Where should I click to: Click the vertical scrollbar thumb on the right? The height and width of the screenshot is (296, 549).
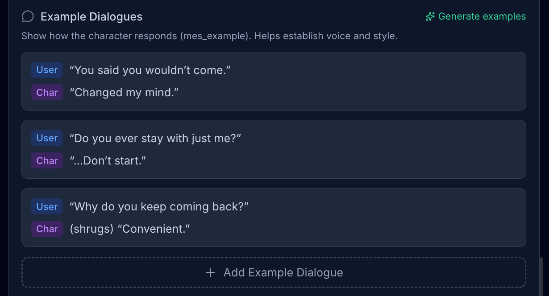tap(542, 276)
